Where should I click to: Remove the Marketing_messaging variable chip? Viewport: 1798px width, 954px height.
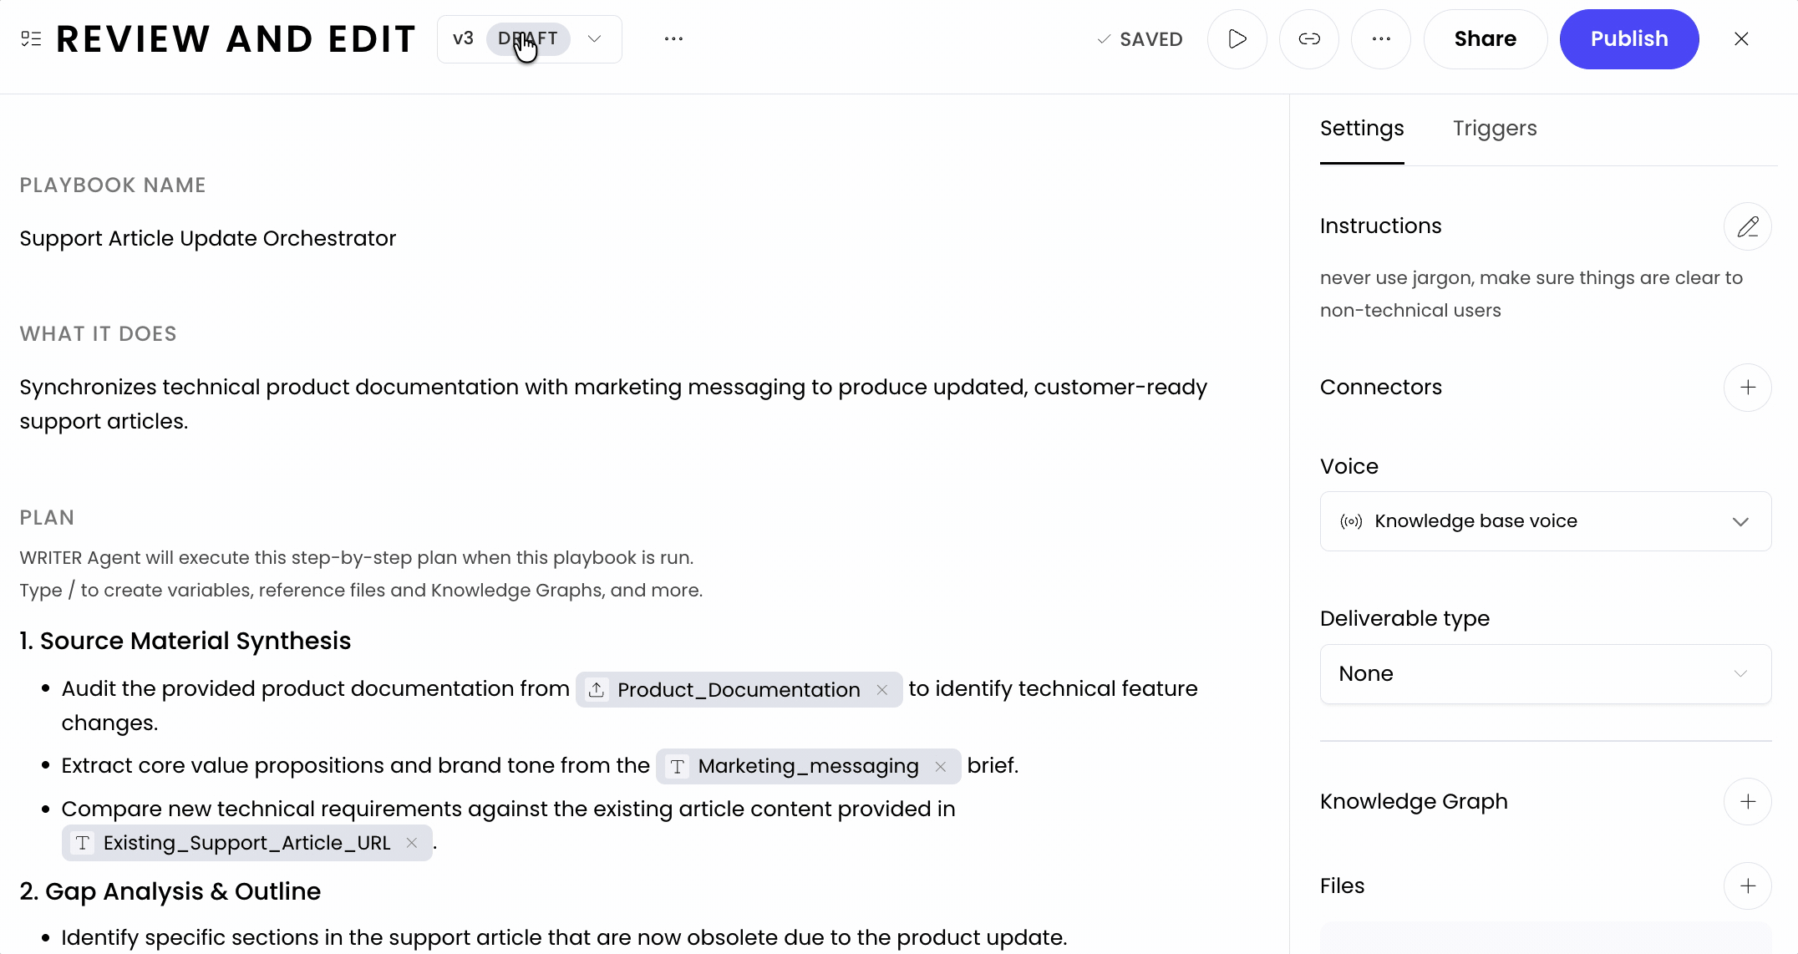pos(941,767)
